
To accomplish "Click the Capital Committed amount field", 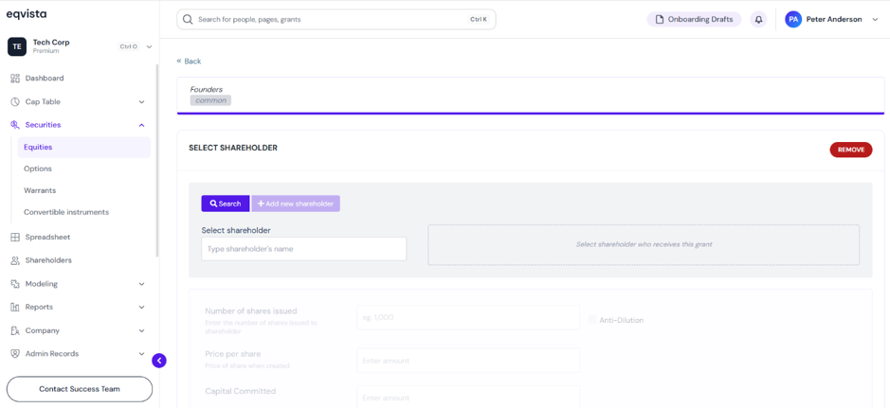I will [468, 398].
